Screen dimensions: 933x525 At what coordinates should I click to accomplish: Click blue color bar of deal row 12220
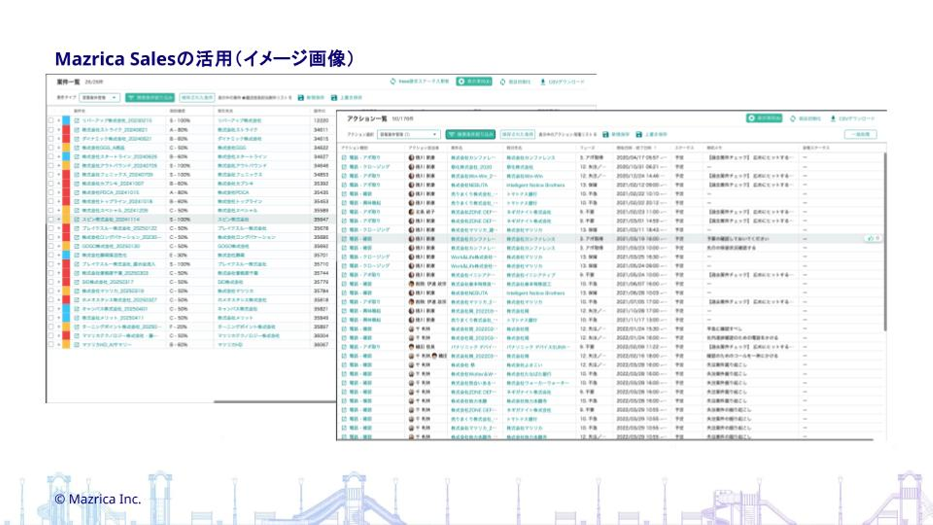click(67, 121)
